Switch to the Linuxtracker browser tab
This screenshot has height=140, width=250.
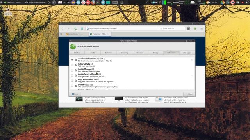[76, 34]
